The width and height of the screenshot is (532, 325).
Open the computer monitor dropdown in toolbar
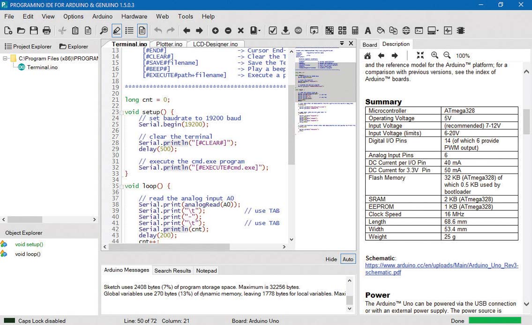[433, 30]
